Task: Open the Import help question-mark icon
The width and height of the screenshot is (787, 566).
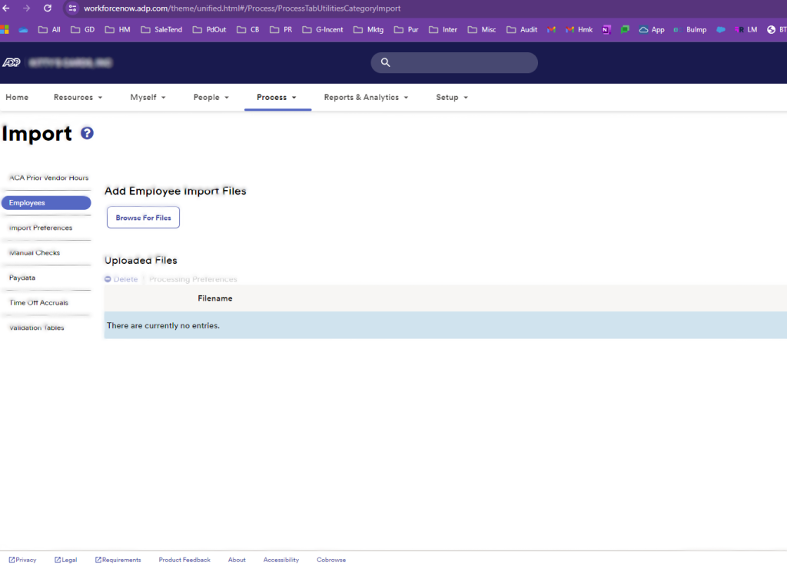Action: point(87,133)
